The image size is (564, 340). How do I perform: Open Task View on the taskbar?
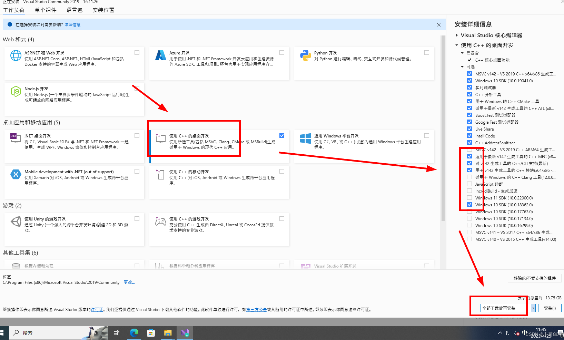tap(117, 333)
